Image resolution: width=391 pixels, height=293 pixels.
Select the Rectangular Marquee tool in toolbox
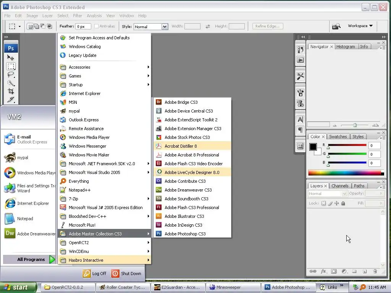(x=11, y=66)
